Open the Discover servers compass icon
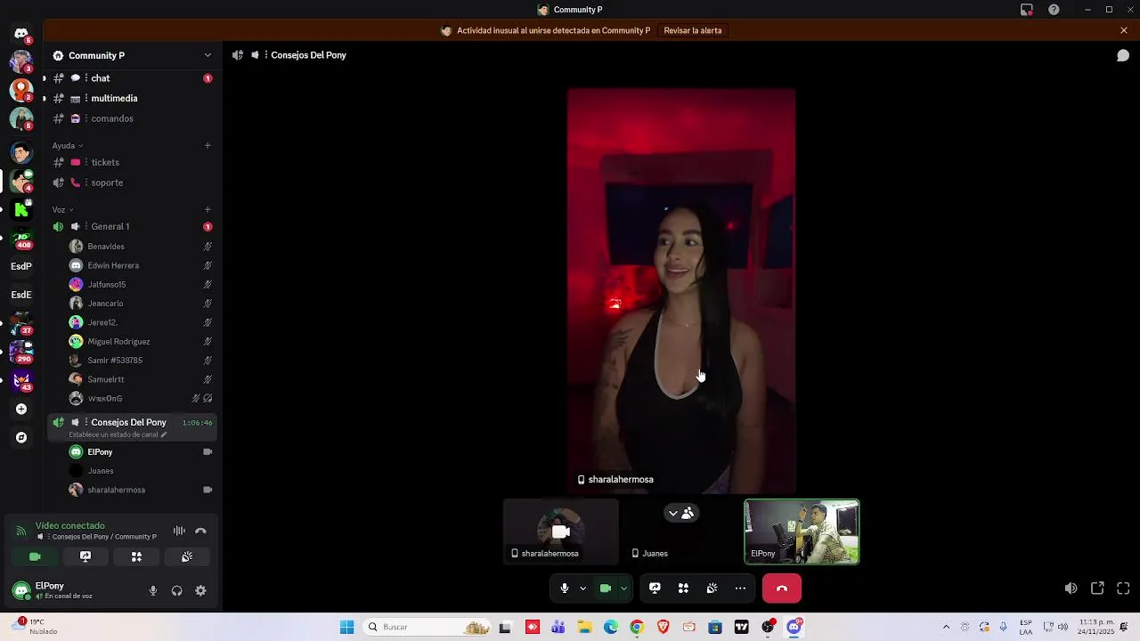 pos(21,437)
